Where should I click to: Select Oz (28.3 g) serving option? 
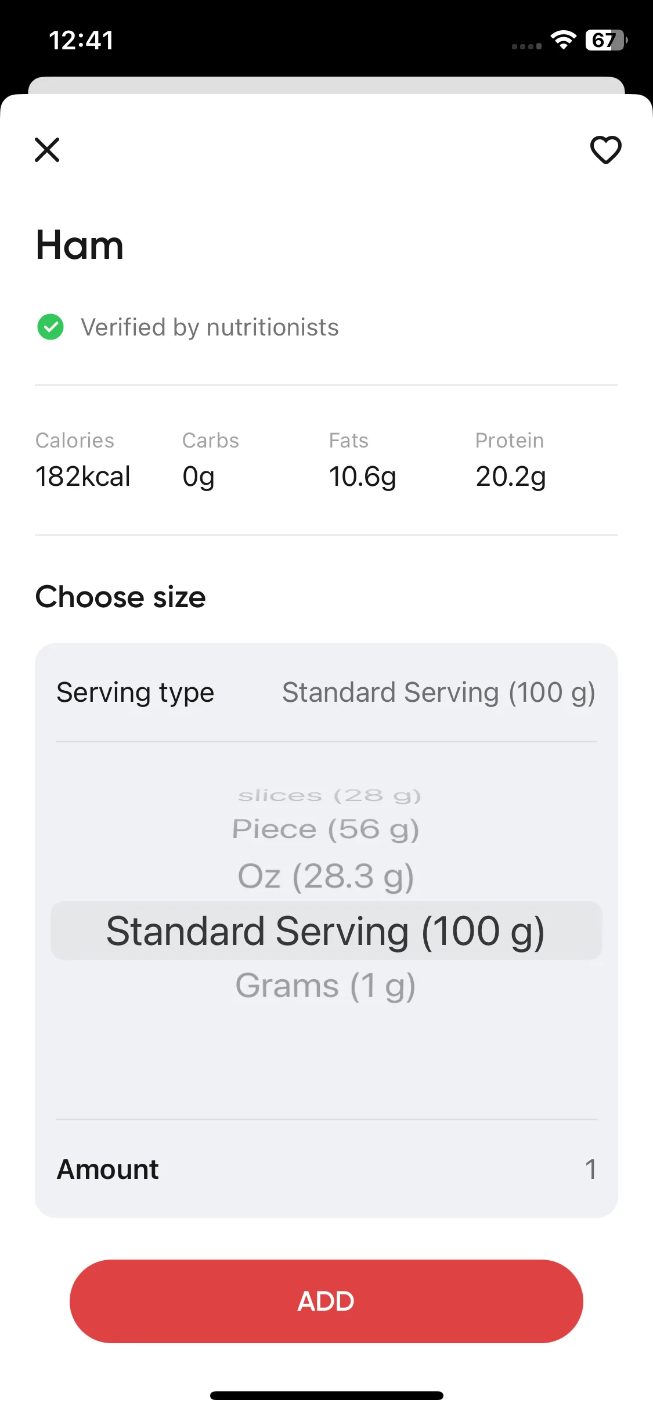click(x=326, y=876)
